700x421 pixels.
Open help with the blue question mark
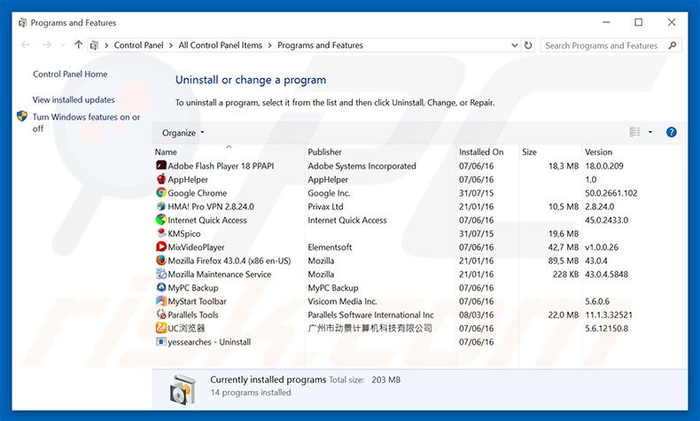(671, 132)
